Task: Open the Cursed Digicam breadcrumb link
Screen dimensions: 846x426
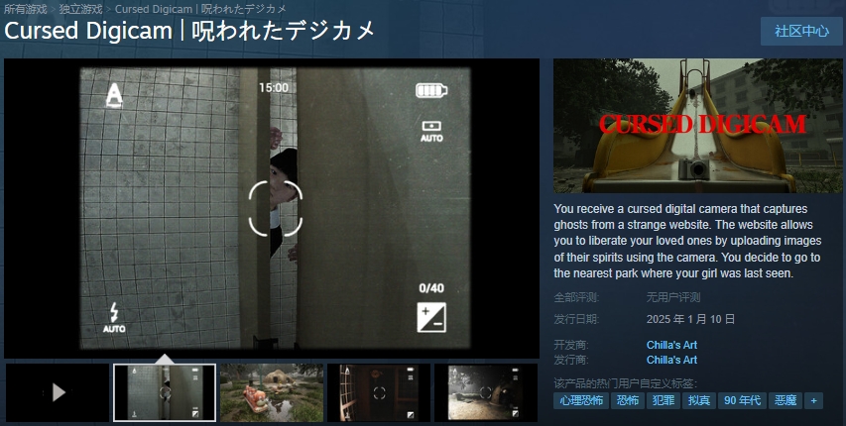Action: click(x=200, y=9)
